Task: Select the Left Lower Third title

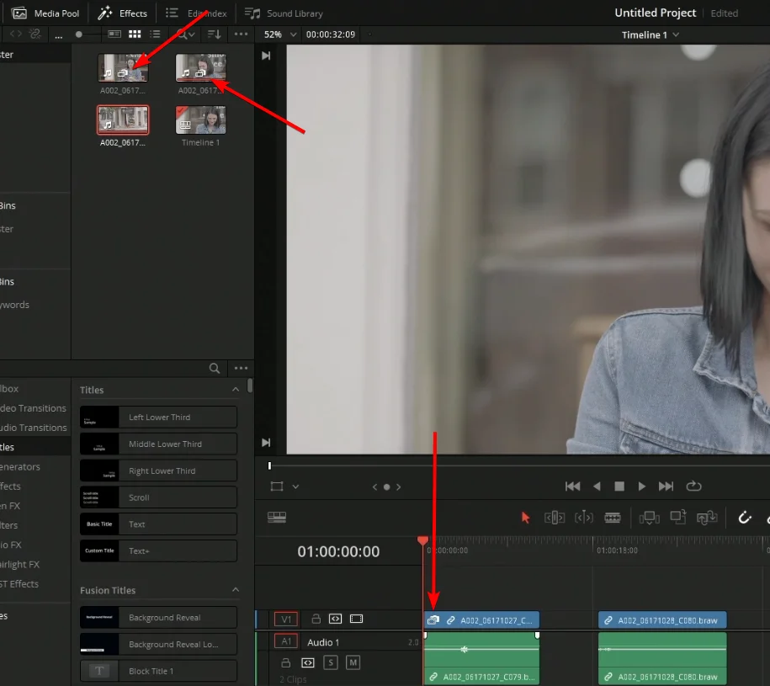Action: click(x=158, y=417)
